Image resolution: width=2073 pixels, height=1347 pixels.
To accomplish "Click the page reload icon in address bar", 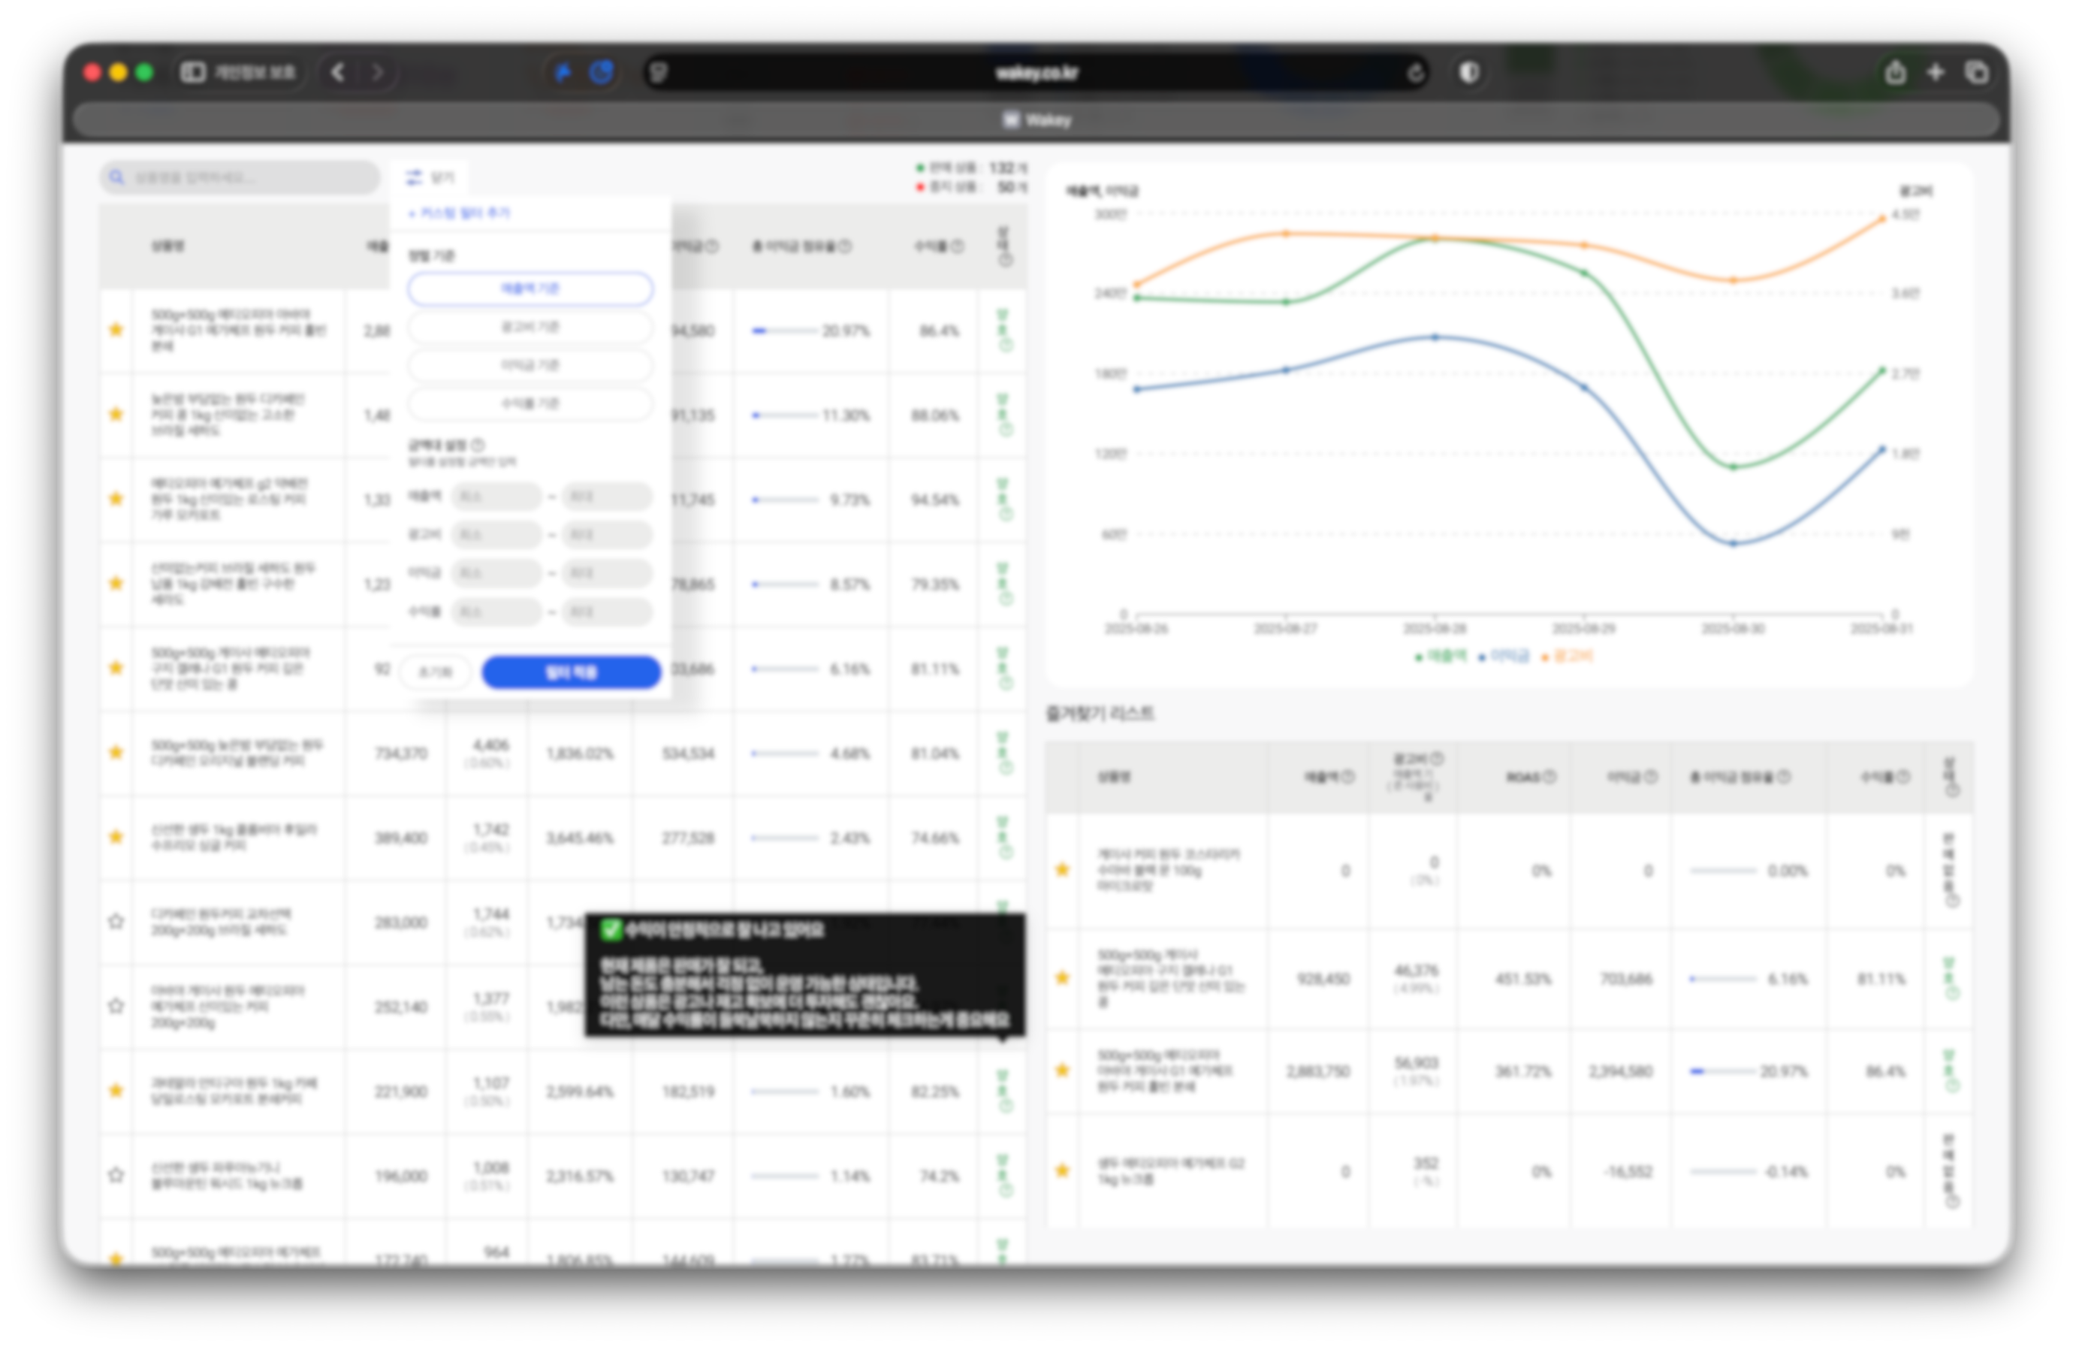I will (1415, 73).
